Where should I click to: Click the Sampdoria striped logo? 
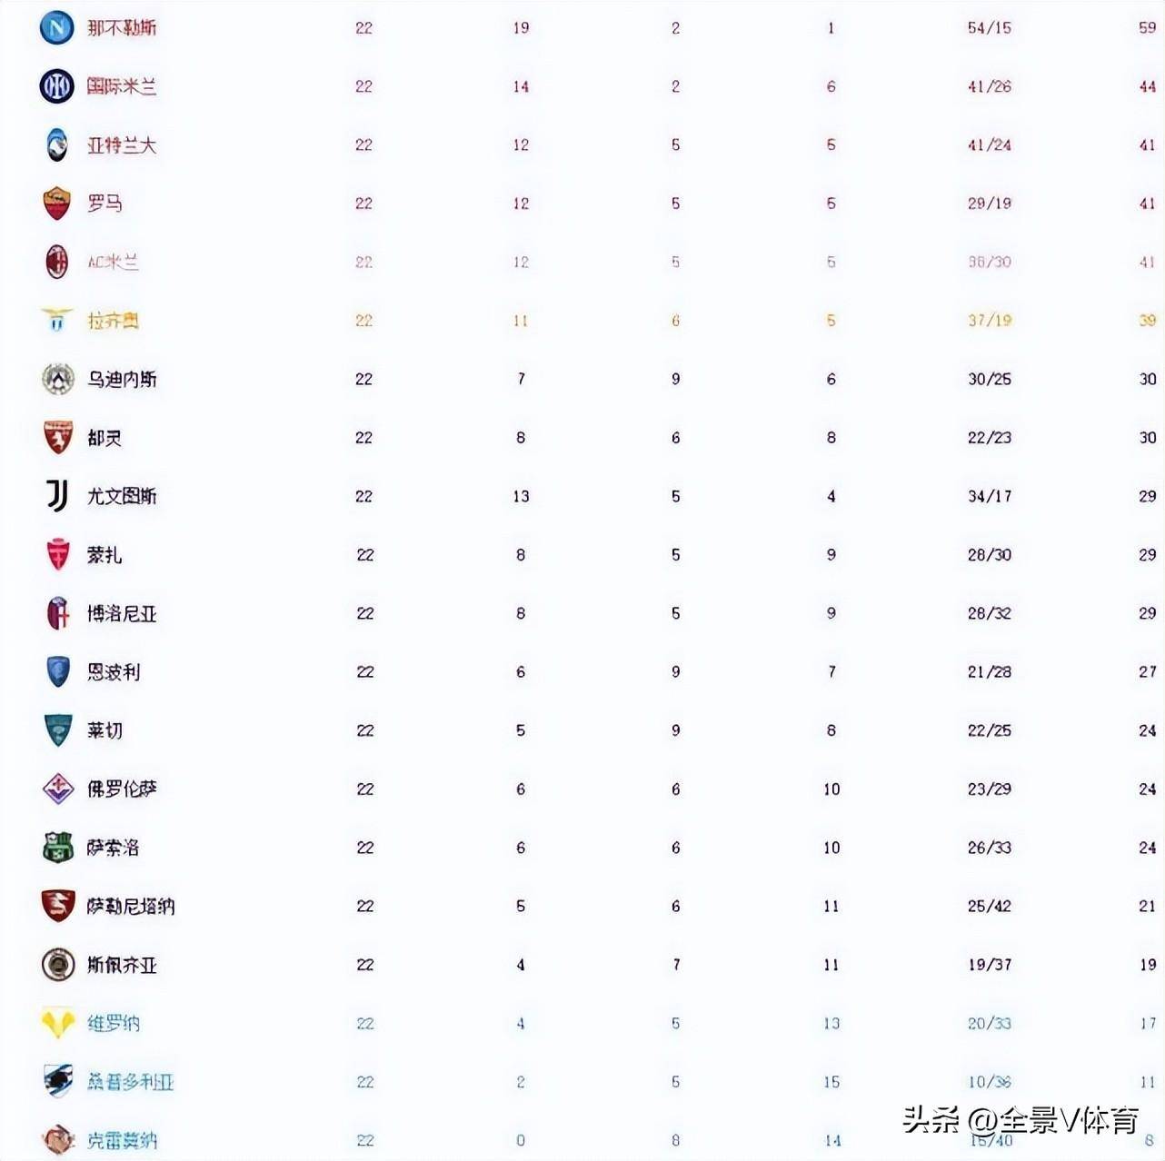(x=58, y=1081)
